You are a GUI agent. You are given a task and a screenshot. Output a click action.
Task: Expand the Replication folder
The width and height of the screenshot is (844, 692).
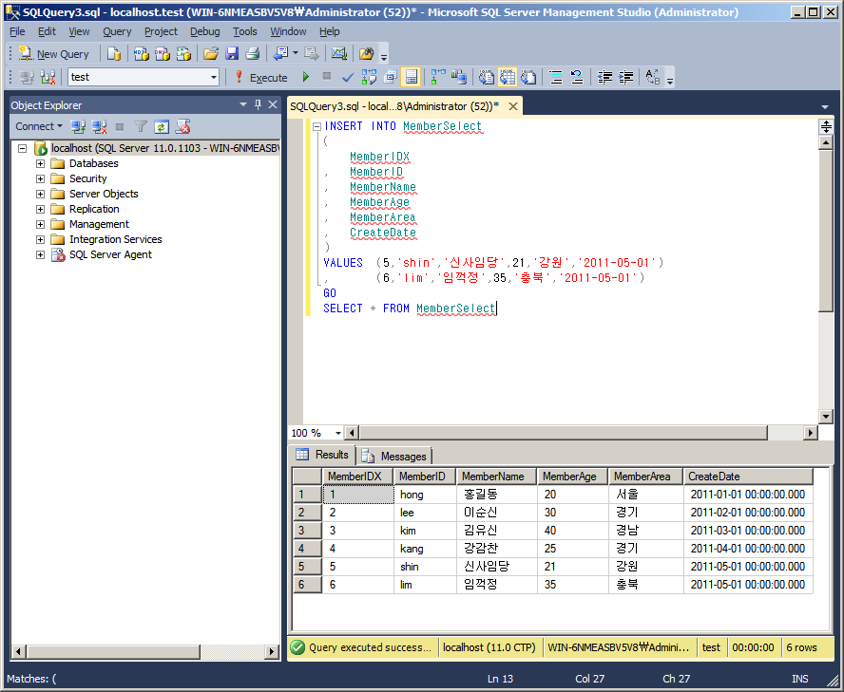click(40, 209)
